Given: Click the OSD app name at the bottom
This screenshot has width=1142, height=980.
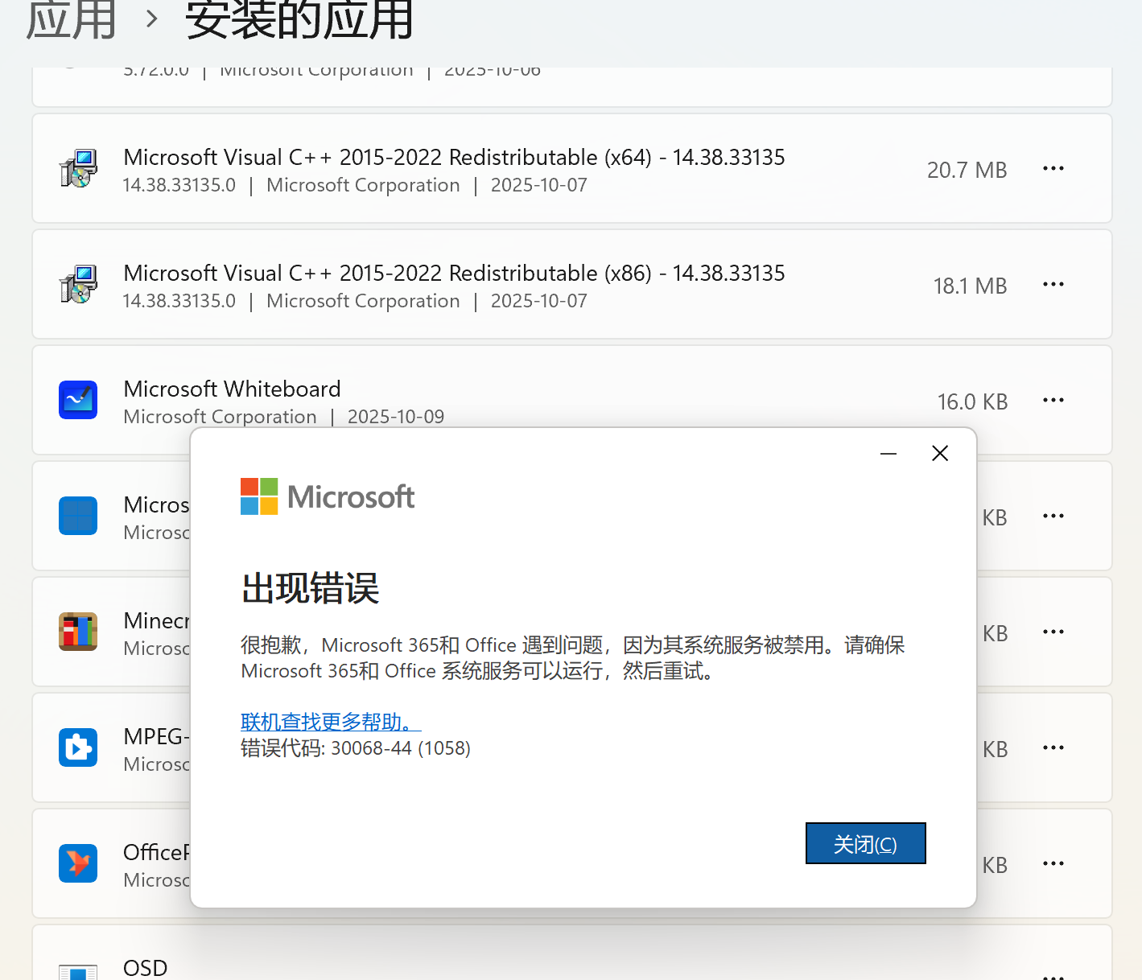Looking at the screenshot, I should (146, 967).
